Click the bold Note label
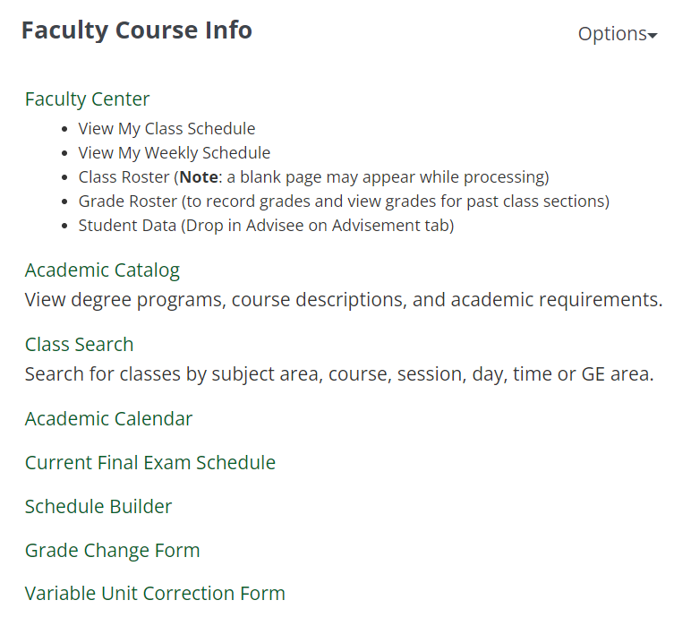 [199, 177]
